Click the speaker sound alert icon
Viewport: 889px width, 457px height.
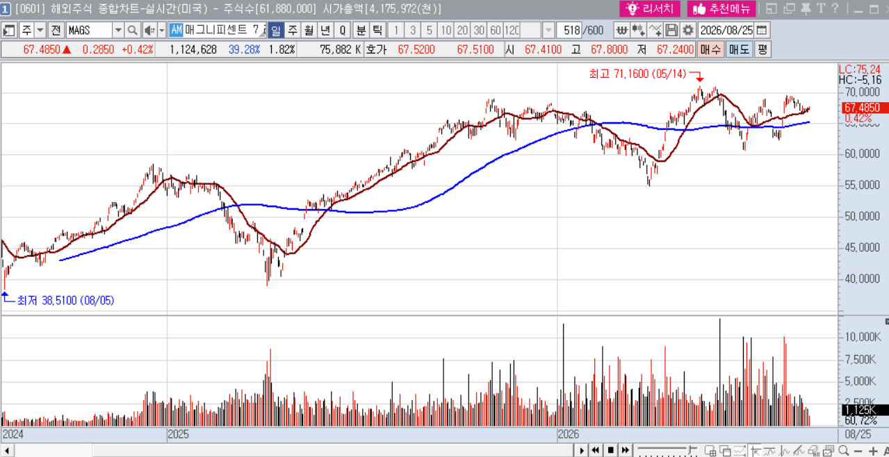click(149, 31)
